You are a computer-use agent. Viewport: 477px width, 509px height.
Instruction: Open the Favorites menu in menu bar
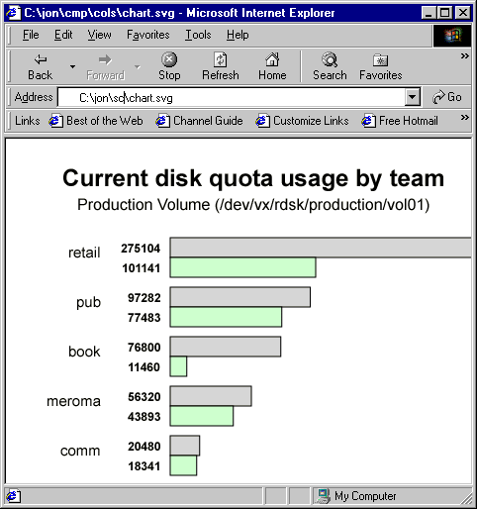point(148,35)
